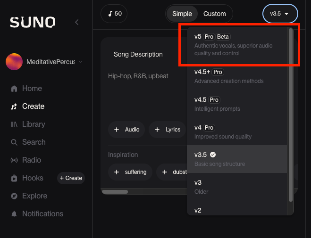311x238 pixels.
Task: Switch to Simple mode
Action: [x=182, y=14]
